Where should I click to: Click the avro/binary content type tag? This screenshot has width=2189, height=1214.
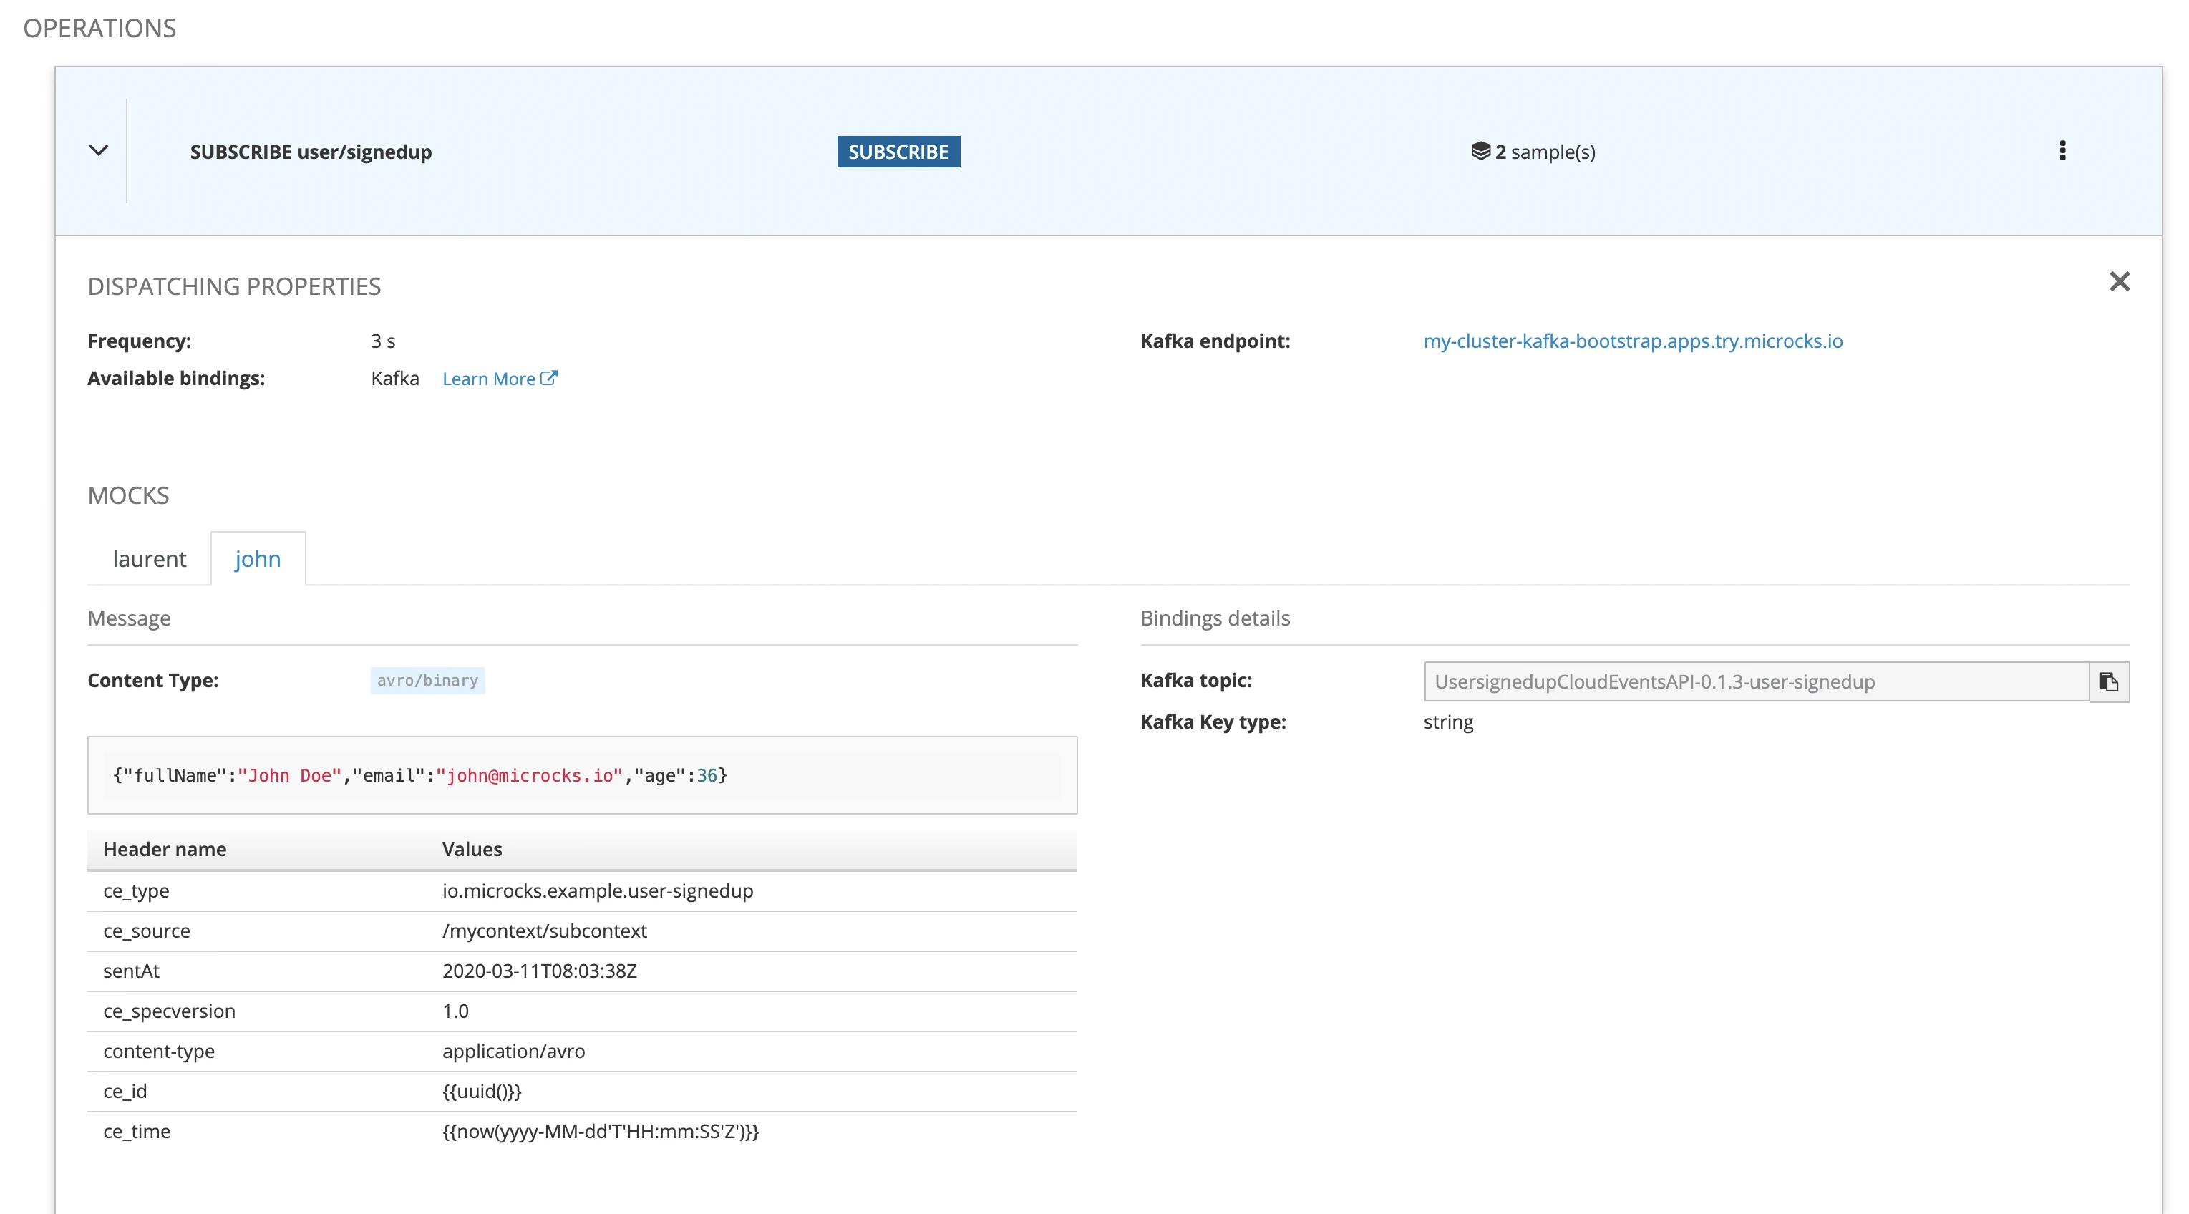(x=427, y=681)
